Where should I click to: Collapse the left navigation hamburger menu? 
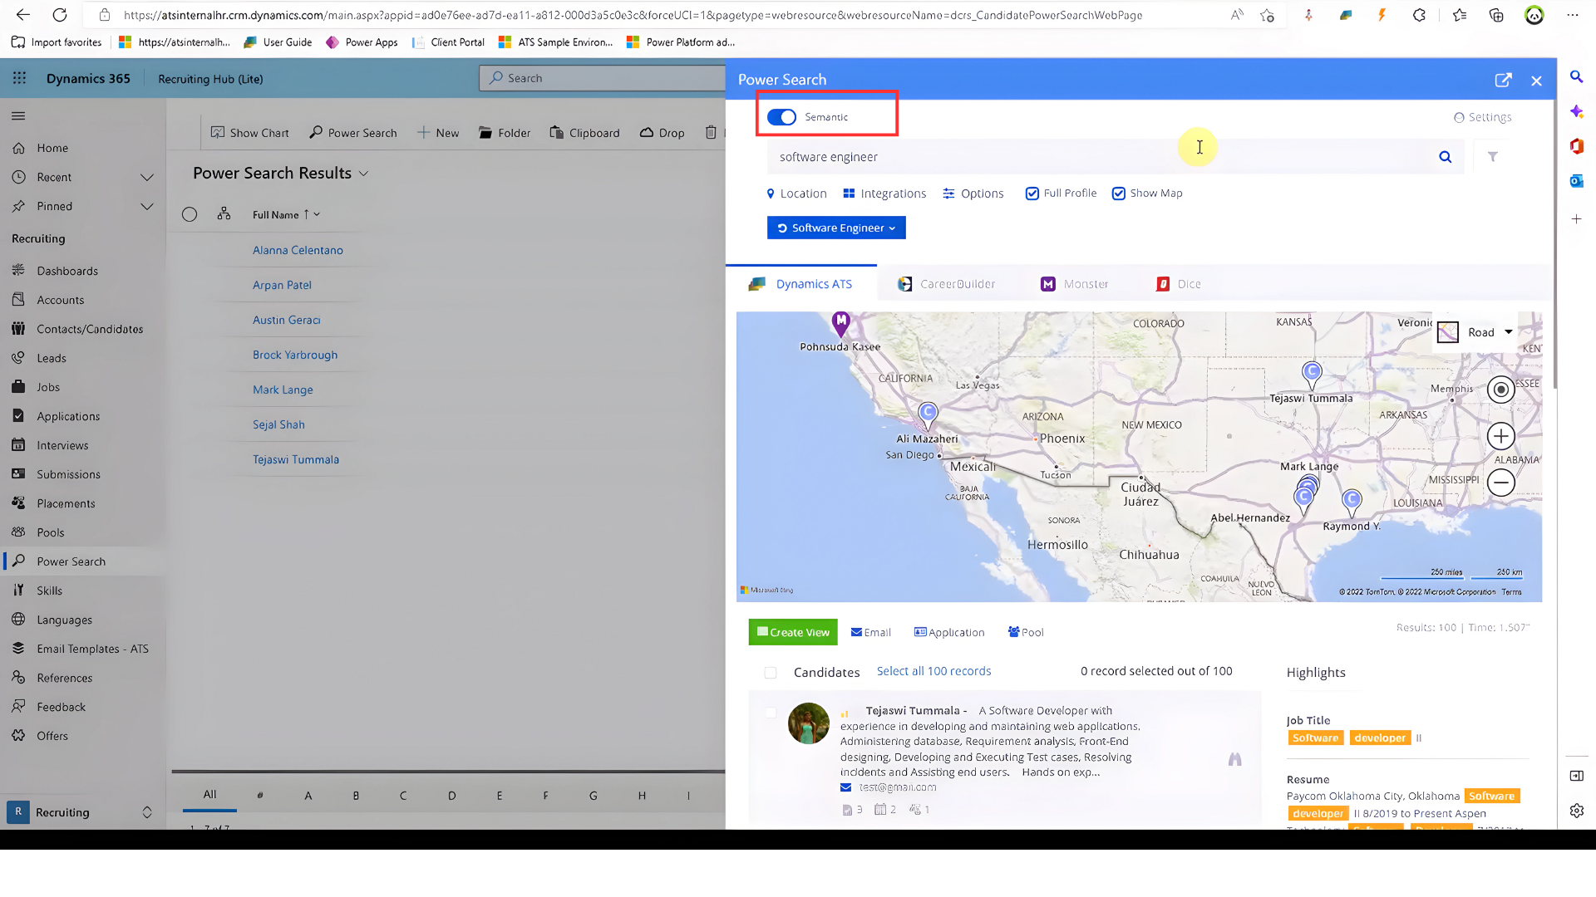pos(18,116)
